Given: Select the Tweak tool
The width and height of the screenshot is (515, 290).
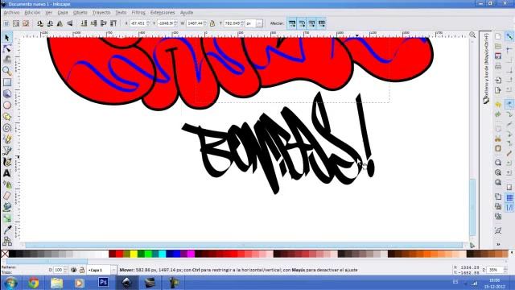Looking at the screenshot, I should click(7, 60).
